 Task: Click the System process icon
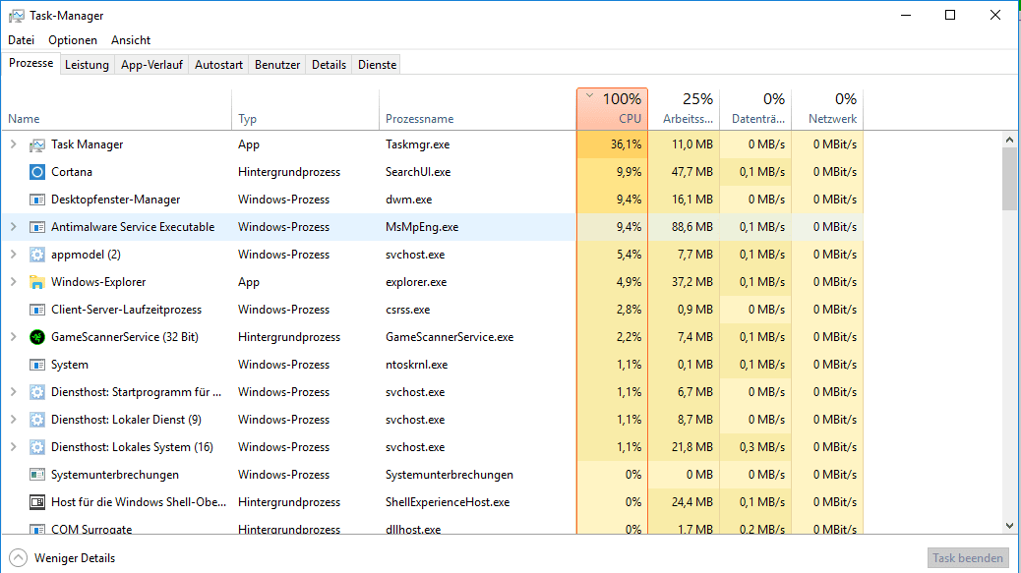pos(37,365)
